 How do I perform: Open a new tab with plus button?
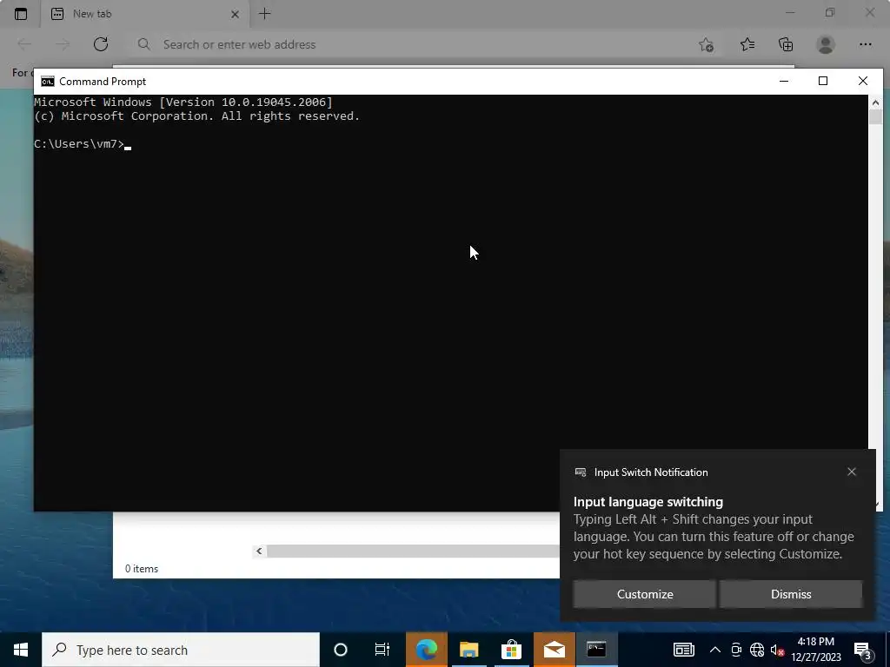pyautogui.click(x=264, y=14)
